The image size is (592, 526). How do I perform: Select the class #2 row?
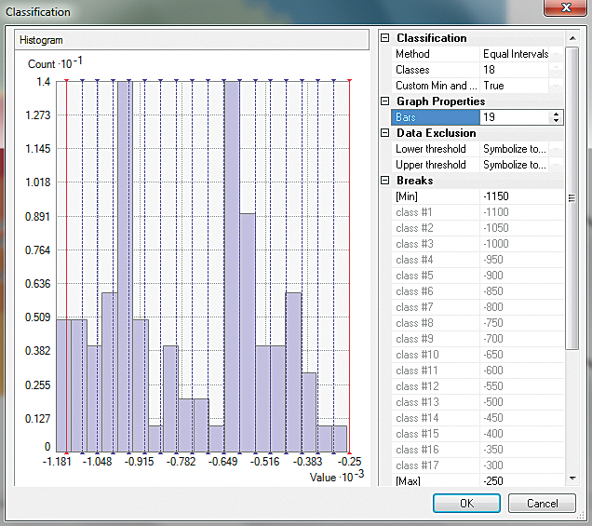(478, 228)
